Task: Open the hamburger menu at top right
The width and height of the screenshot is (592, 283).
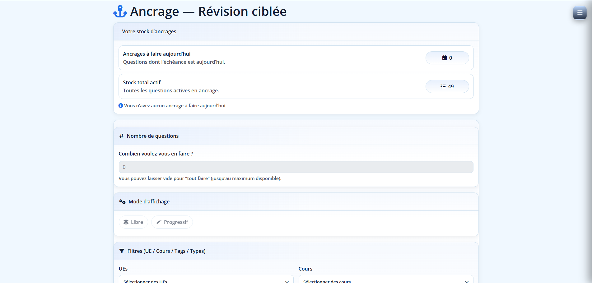Action: pyautogui.click(x=579, y=13)
